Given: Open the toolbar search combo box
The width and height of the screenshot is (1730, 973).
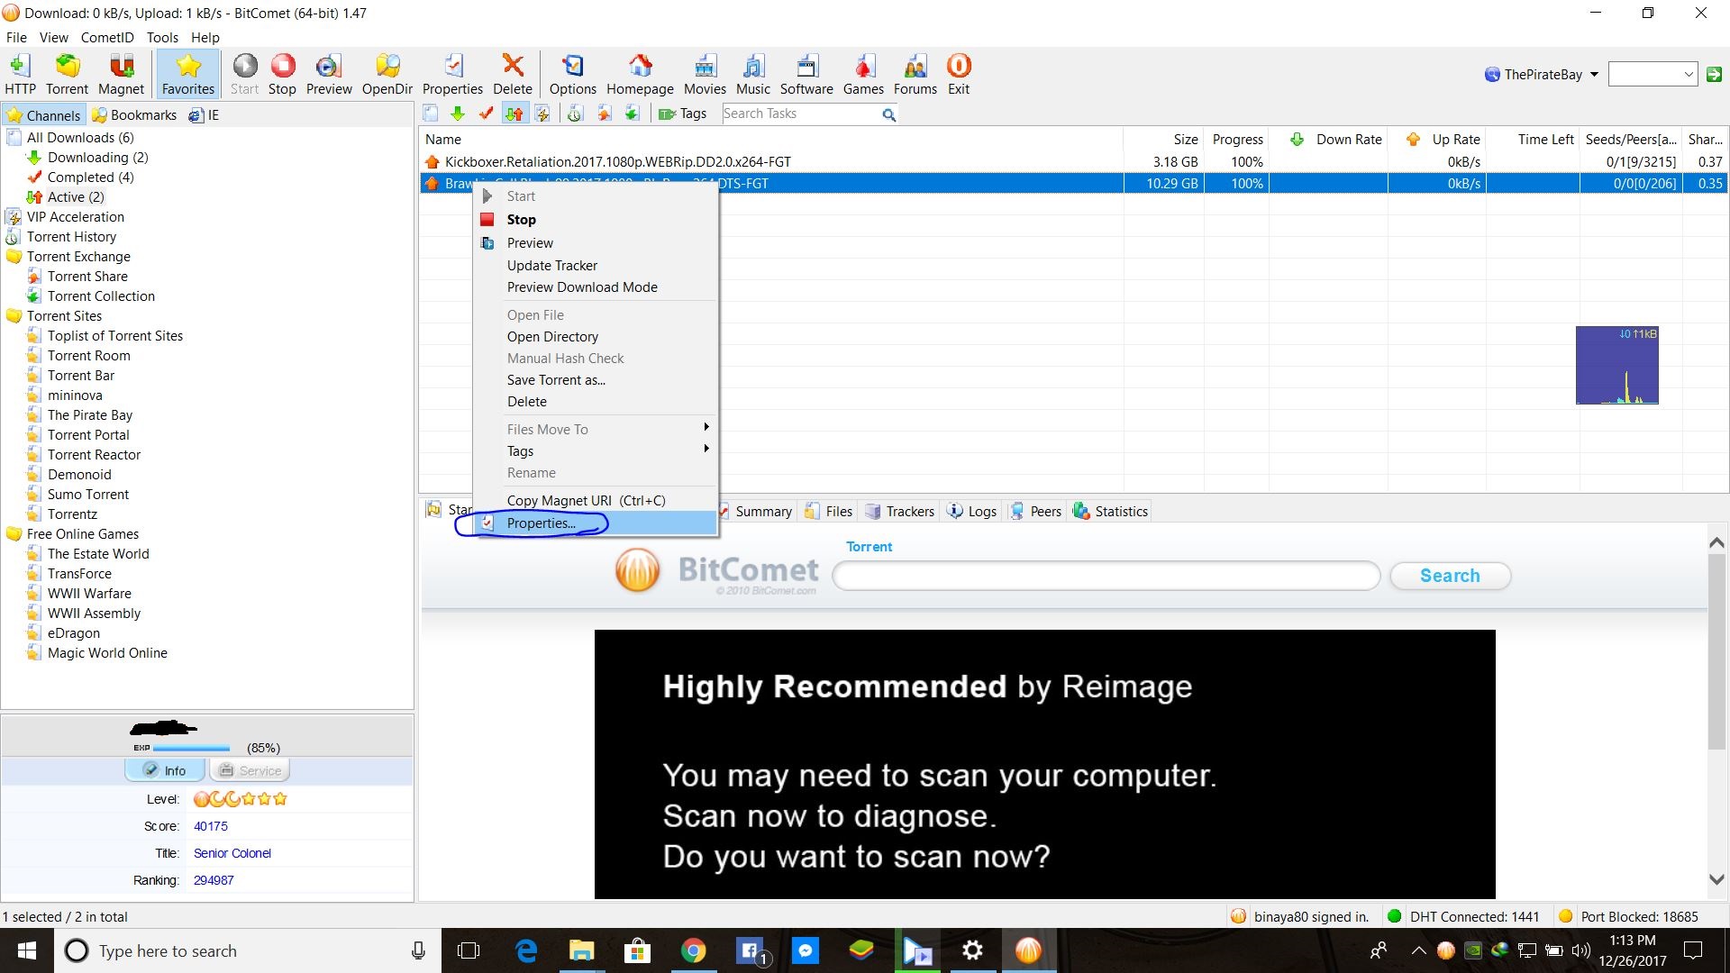Looking at the screenshot, I should click(x=1653, y=75).
